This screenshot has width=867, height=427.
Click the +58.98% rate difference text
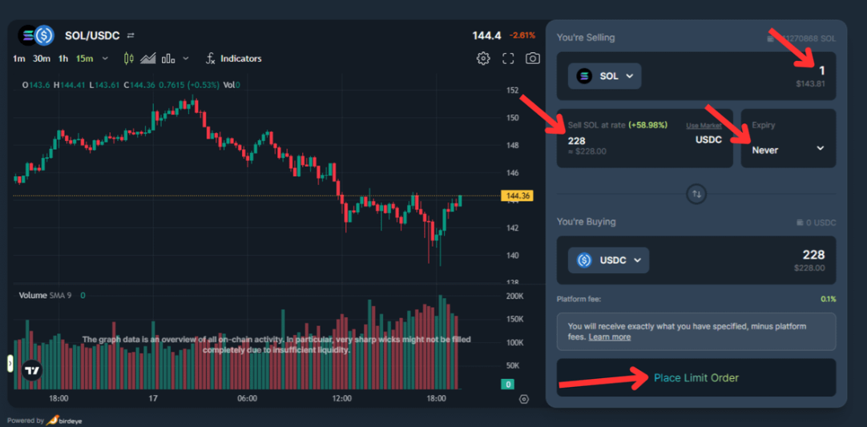647,125
